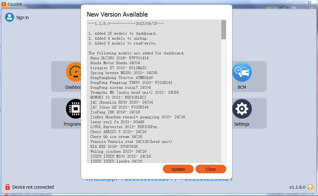The height and width of the screenshot is (196, 318).
Task: Click 'Benz GLC260 2018- R7F701414' entry
Action: 119,58
